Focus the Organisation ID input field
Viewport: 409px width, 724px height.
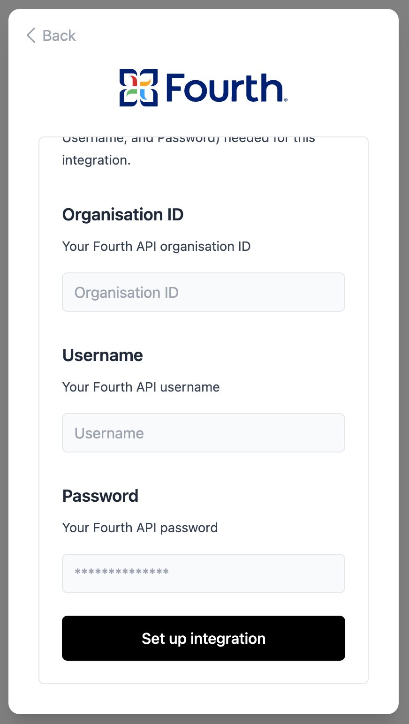point(204,293)
